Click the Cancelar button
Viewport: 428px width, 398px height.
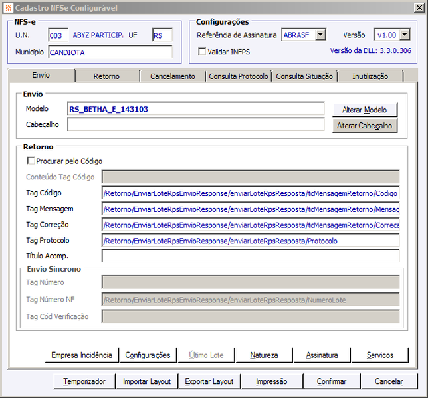click(389, 381)
